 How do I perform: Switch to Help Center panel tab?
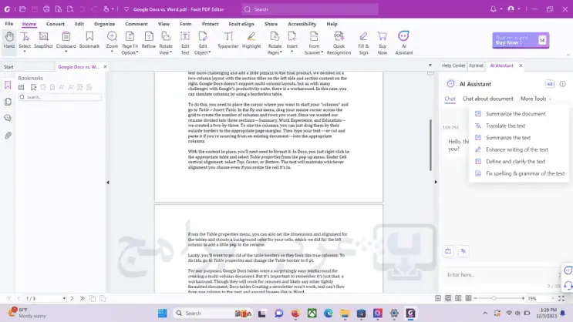[x=453, y=65]
